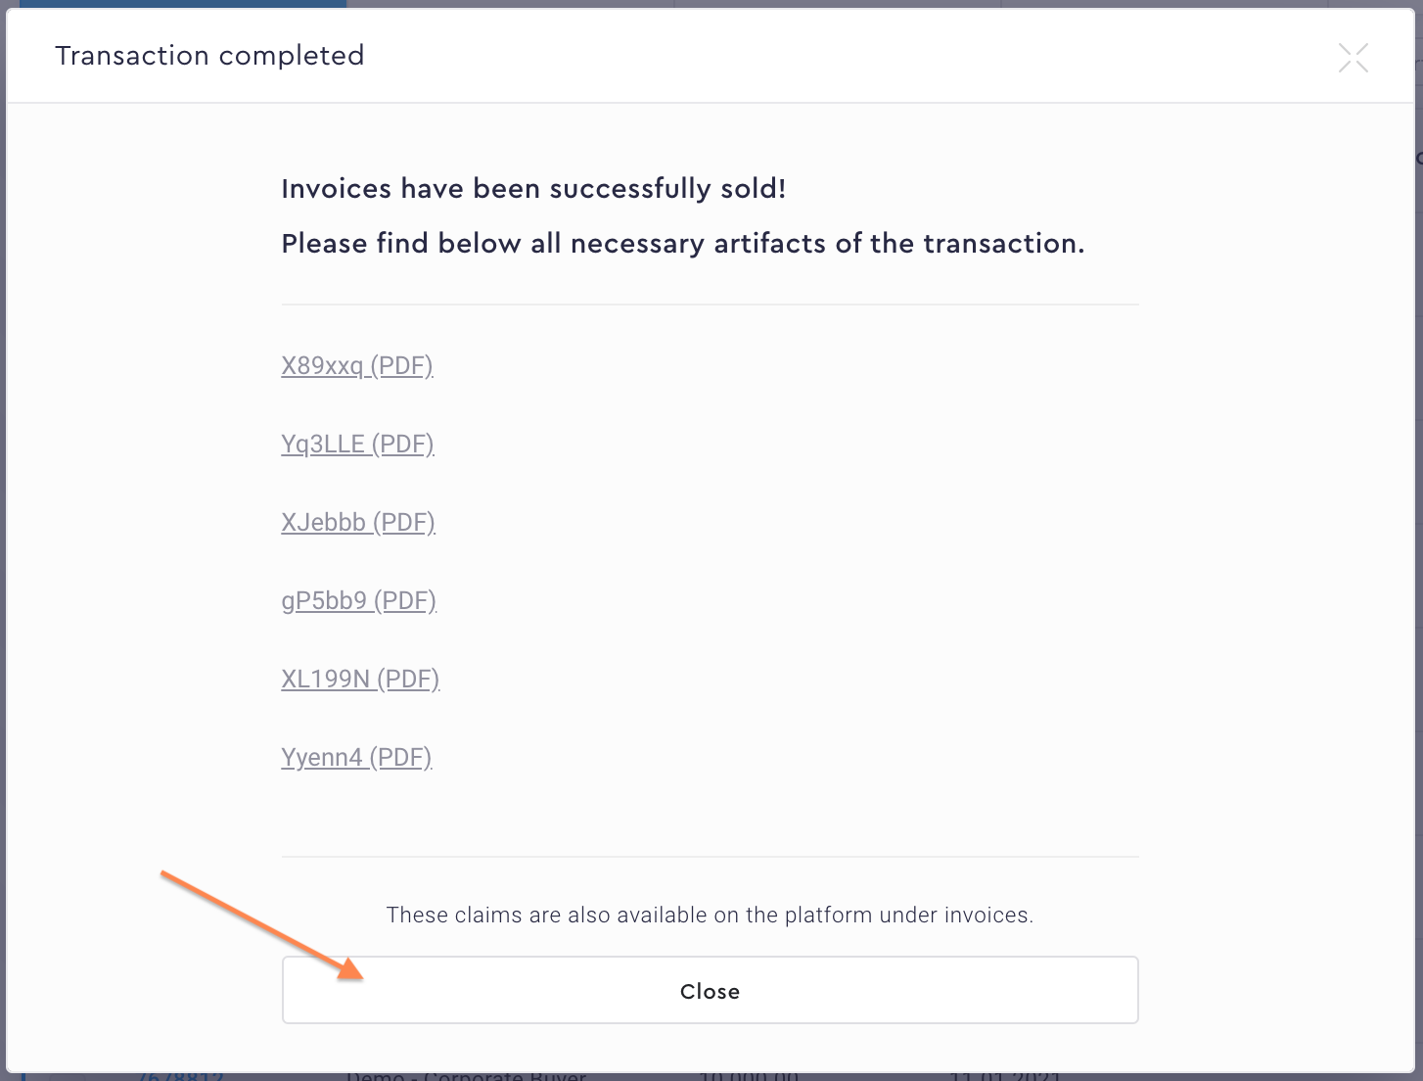This screenshot has height=1081, width=1423.
Task: Click the 'Invoices have been successfully sold!' heading
Action: 533,189
